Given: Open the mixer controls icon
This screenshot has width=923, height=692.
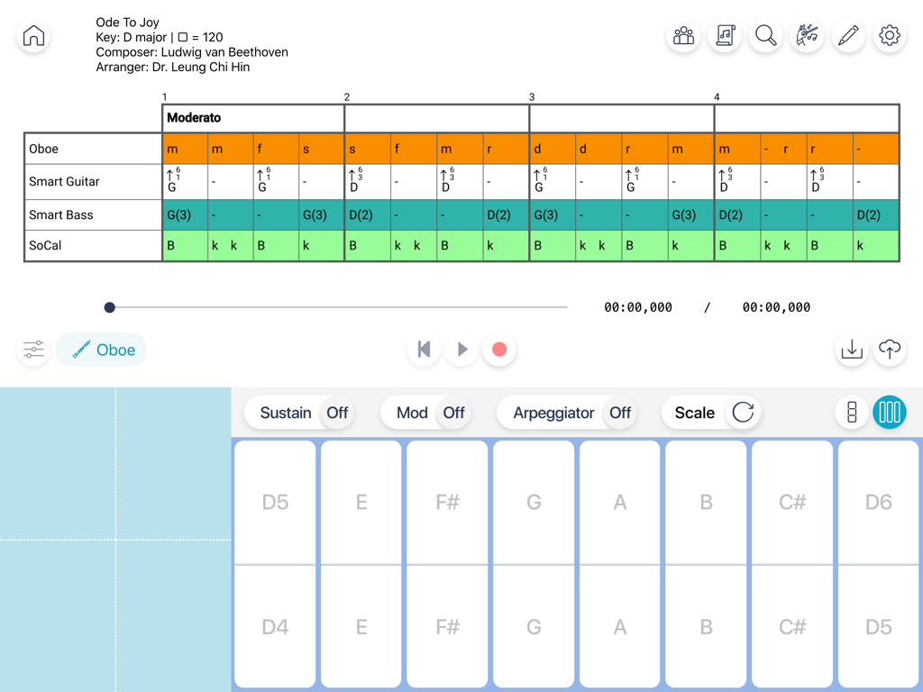Looking at the screenshot, I should click(x=32, y=350).
